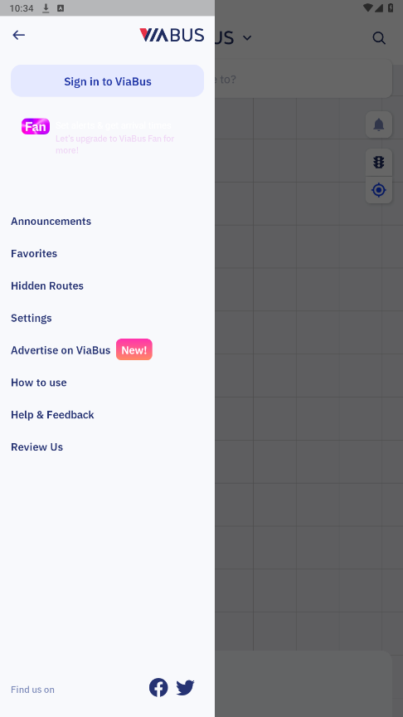Screen dimensions: 403x717
Task: Select the Review Us entry
Action: click(37, 446)
